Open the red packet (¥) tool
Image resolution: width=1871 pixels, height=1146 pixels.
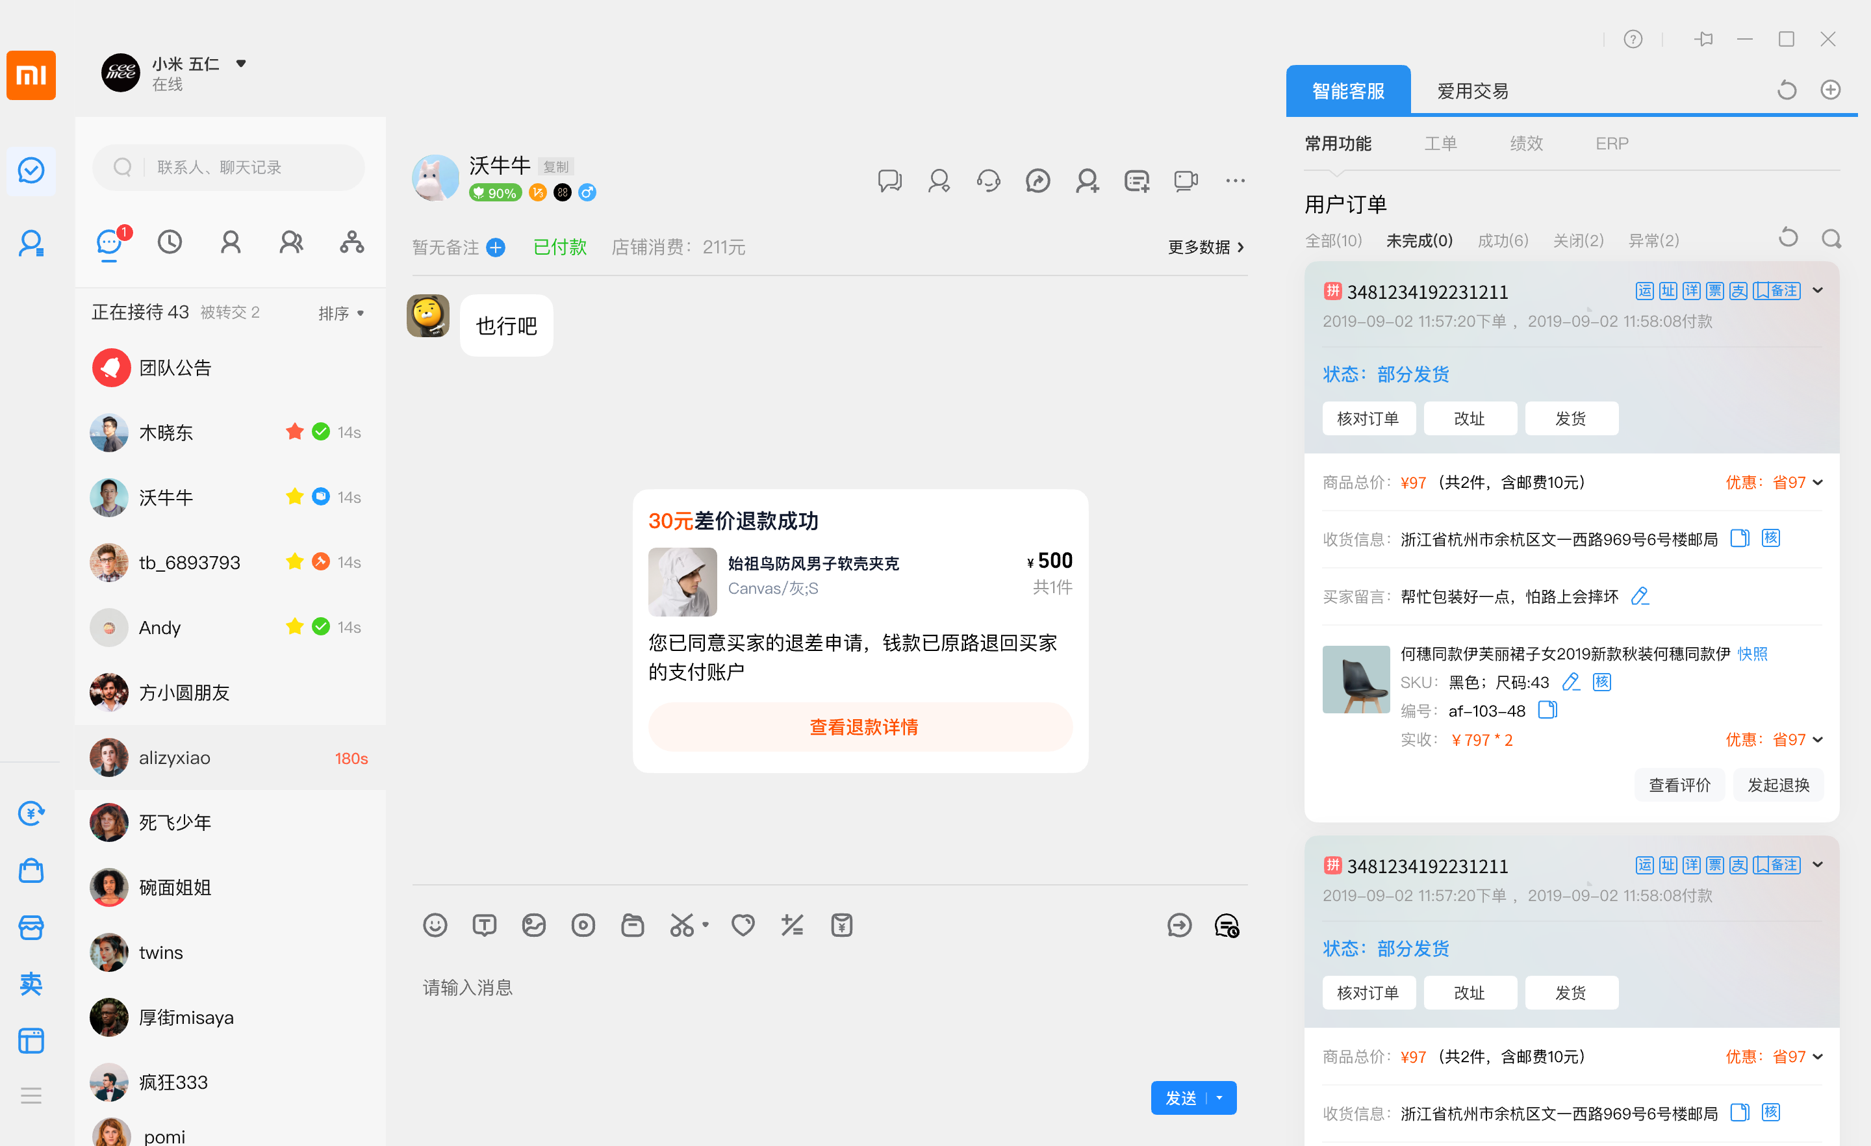coord(841,925)
